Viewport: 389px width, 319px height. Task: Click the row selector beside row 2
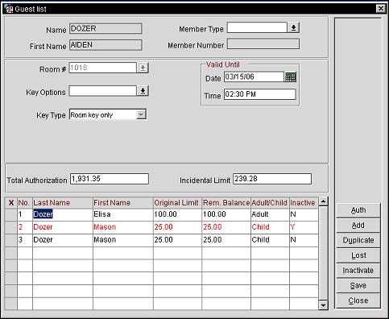11,227
